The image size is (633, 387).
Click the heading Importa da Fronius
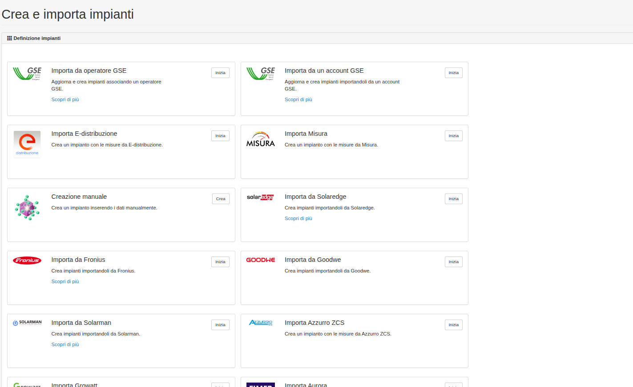[x=78, y=260]
